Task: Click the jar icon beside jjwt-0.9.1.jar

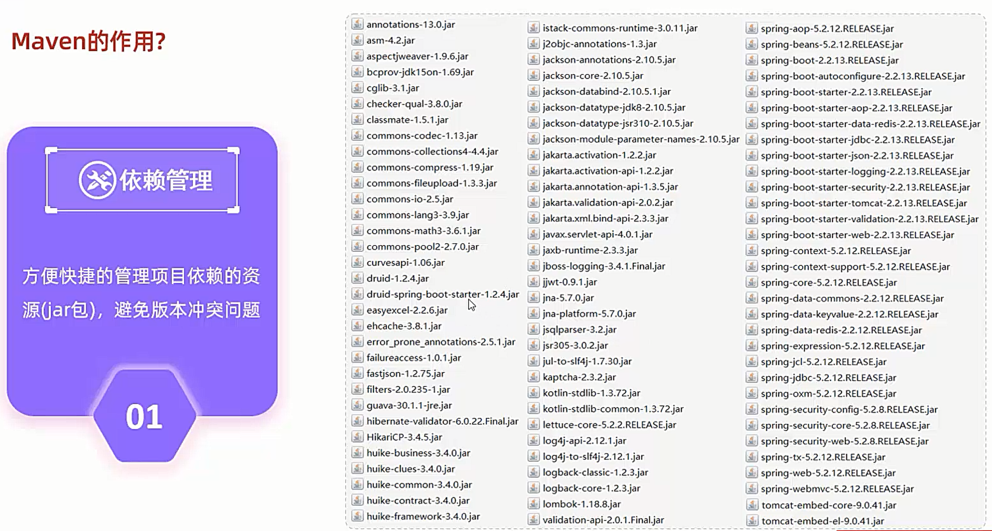Action: point(533,281)
